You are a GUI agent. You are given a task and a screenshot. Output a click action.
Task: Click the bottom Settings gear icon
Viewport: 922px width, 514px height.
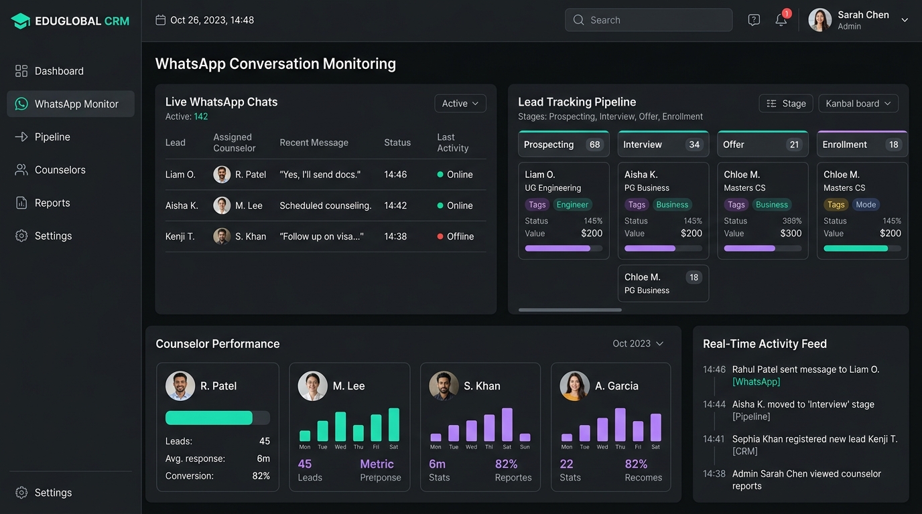[21, 493]
